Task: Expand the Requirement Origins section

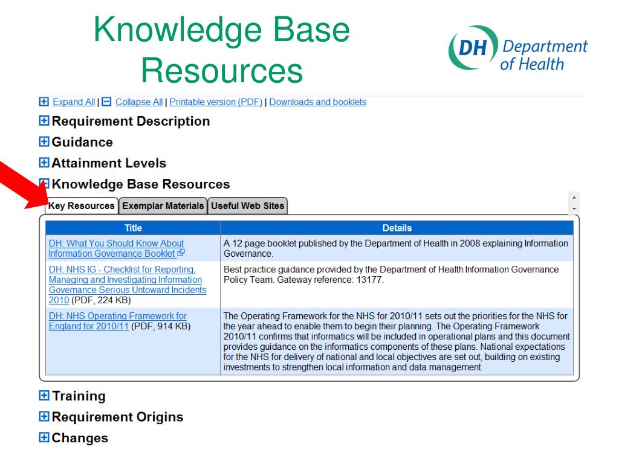Action: [44, 416]
